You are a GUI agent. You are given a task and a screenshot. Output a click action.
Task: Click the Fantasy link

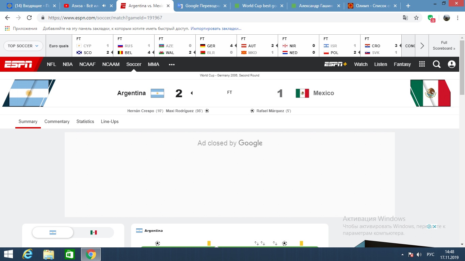[x=402, y=64]
